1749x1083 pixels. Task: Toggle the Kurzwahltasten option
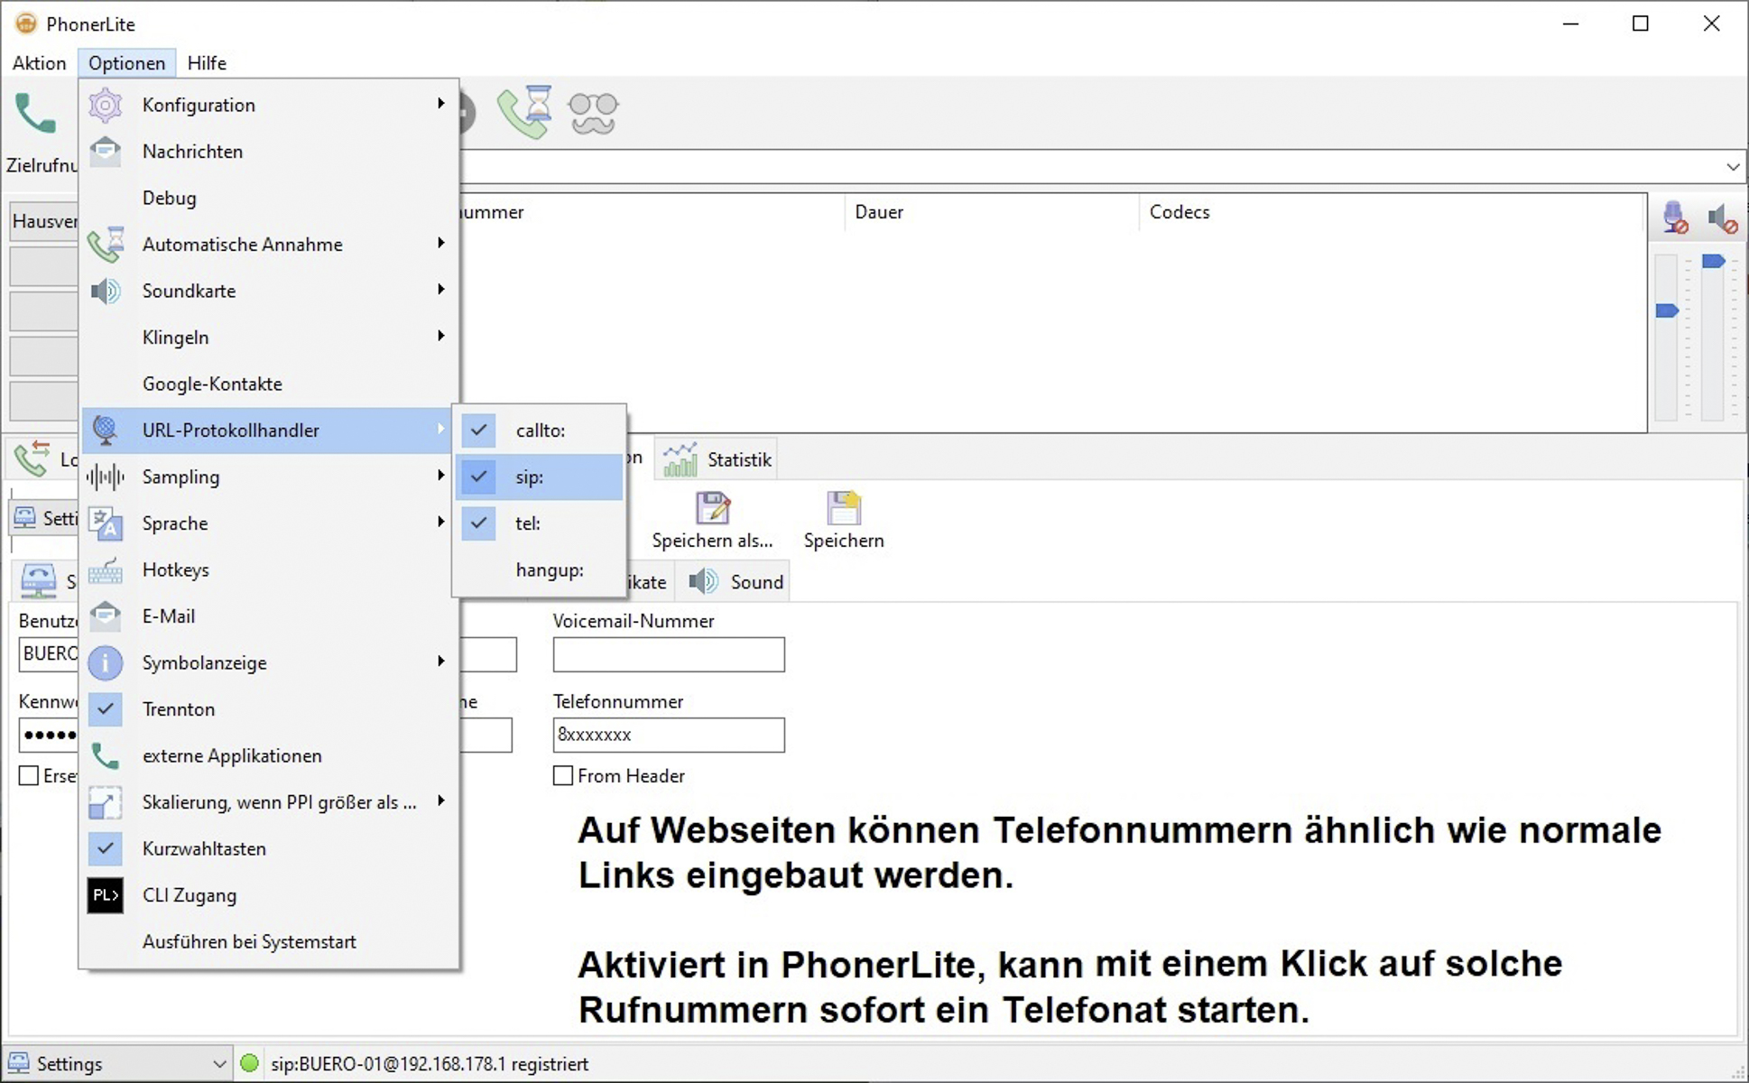tap(269, 848)
